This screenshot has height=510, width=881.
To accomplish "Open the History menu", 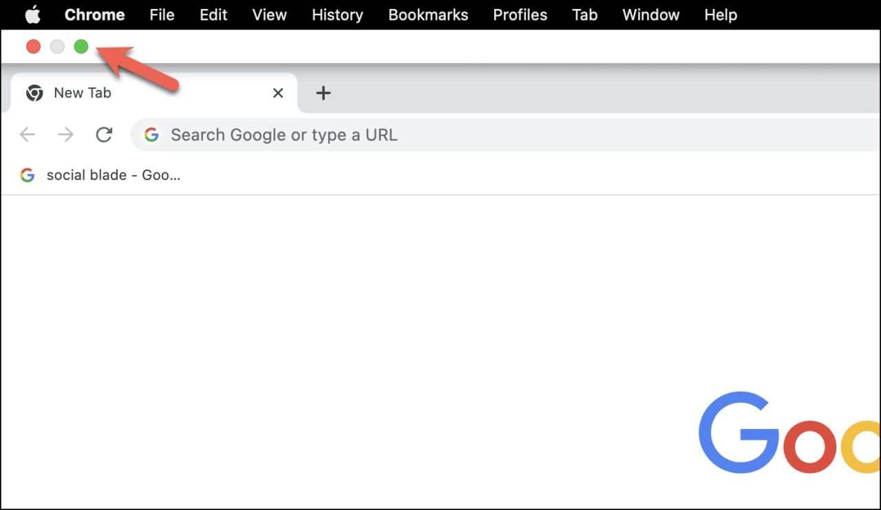I will click(337, 14).
